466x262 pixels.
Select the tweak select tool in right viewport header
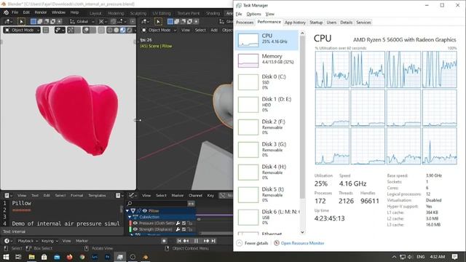click(158, 21)
